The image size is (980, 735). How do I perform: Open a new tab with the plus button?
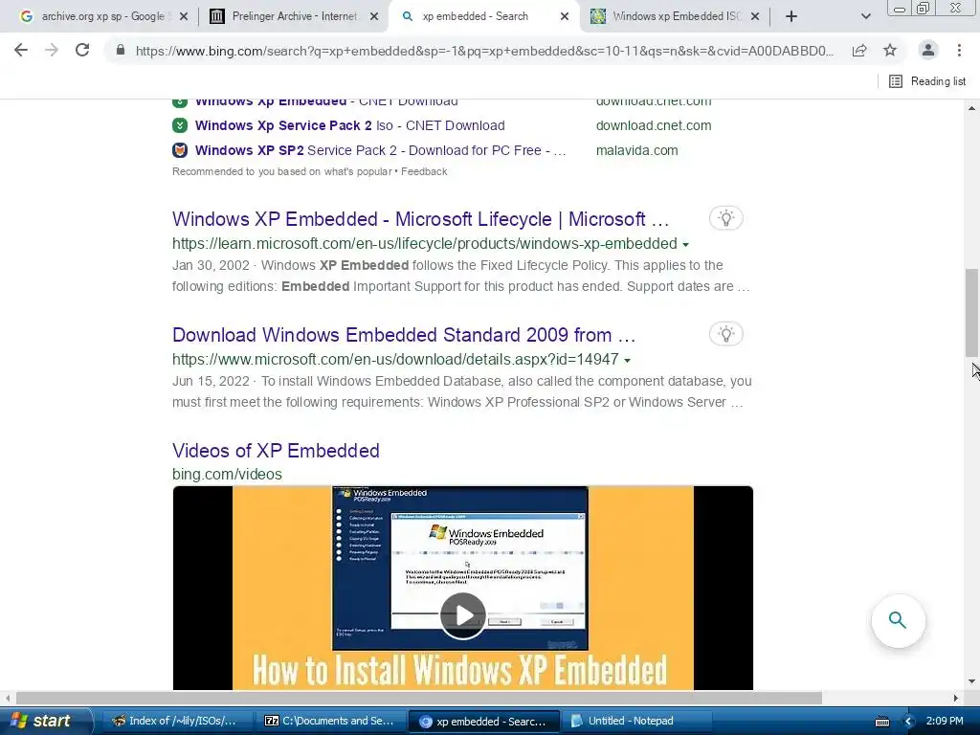point(791,16)
